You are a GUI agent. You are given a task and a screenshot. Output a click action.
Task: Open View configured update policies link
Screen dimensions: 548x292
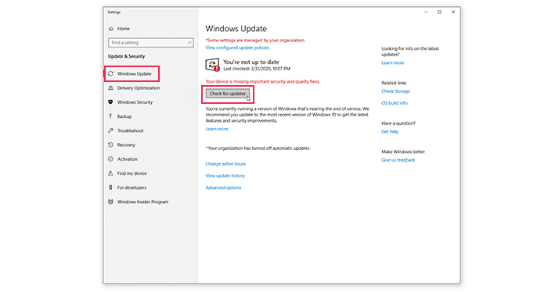click(x=237, y=48)
